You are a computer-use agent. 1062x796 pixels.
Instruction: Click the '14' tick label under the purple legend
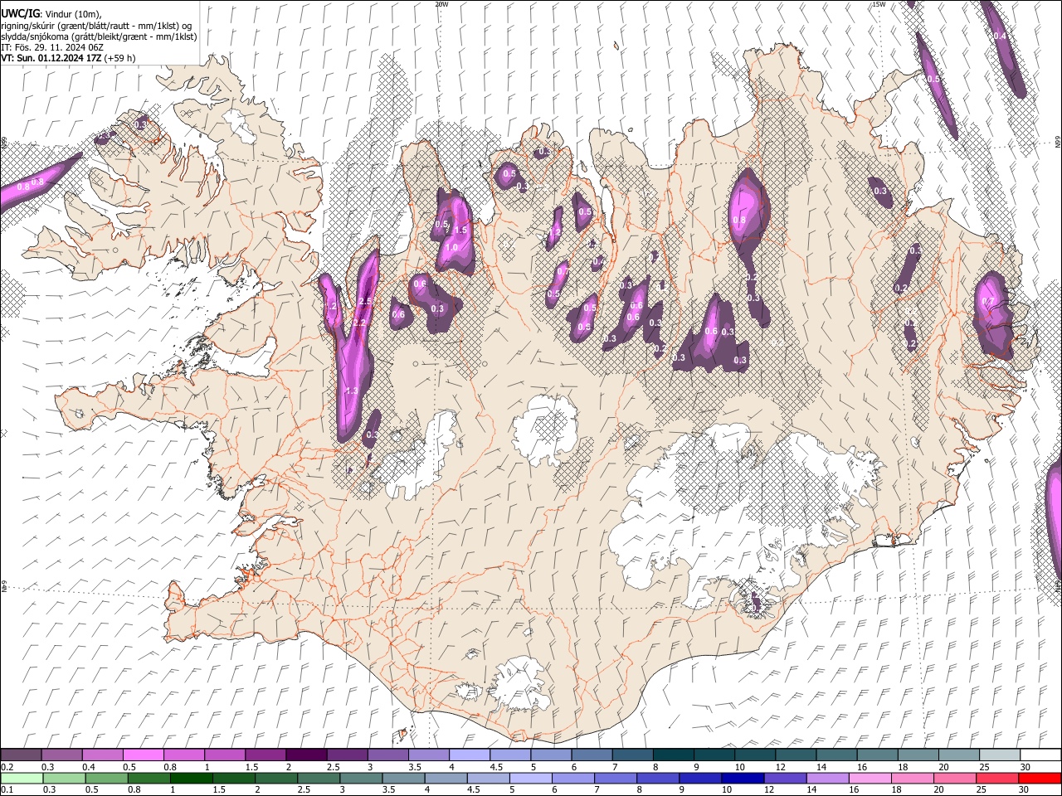click(821, 767)
